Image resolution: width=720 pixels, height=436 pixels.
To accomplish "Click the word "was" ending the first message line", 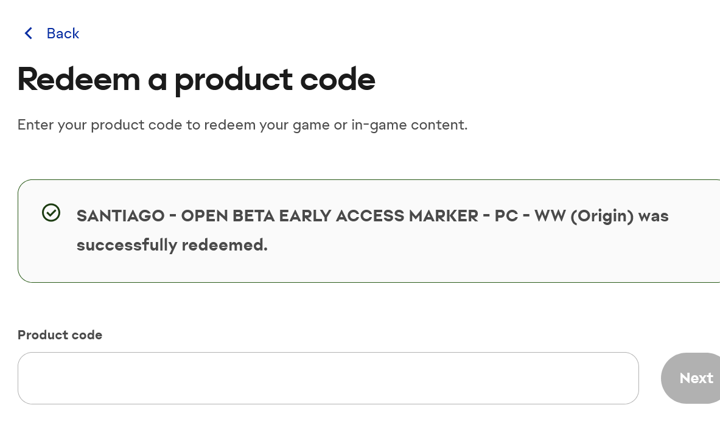I will click(x=654, y=216).
